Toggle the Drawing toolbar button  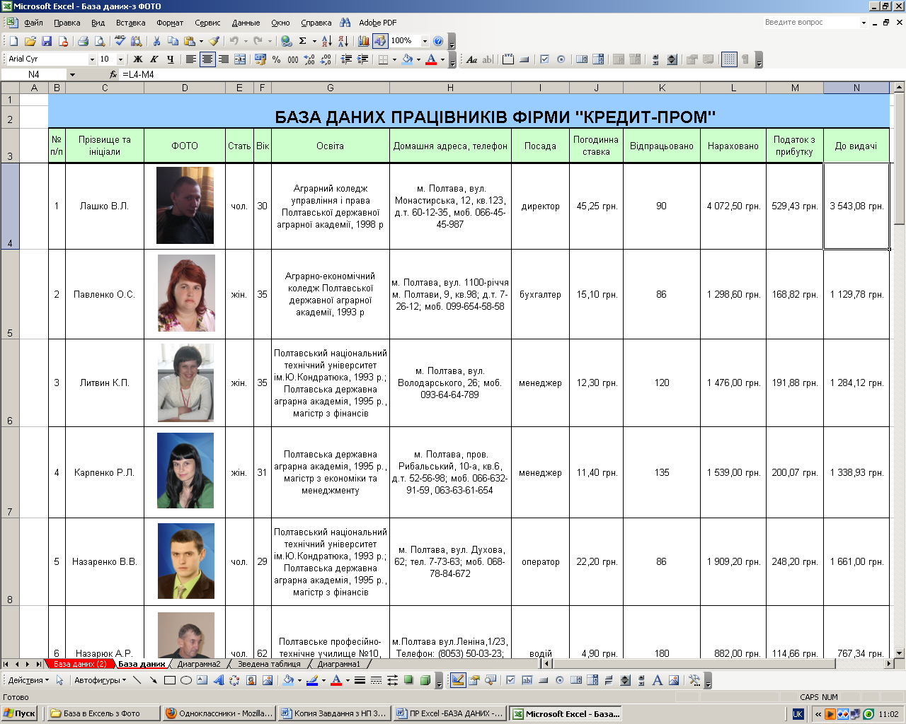click(380, 41)
